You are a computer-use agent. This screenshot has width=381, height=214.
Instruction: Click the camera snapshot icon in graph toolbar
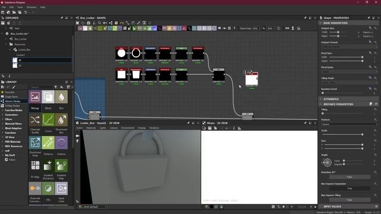[x=89, y=23]
